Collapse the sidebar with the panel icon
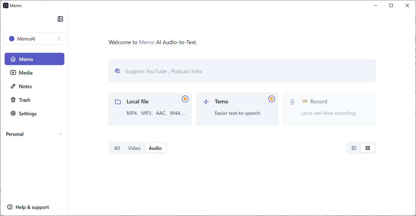Image resolution: width=416 pixels, height=216 pixels. coord(60,19)
